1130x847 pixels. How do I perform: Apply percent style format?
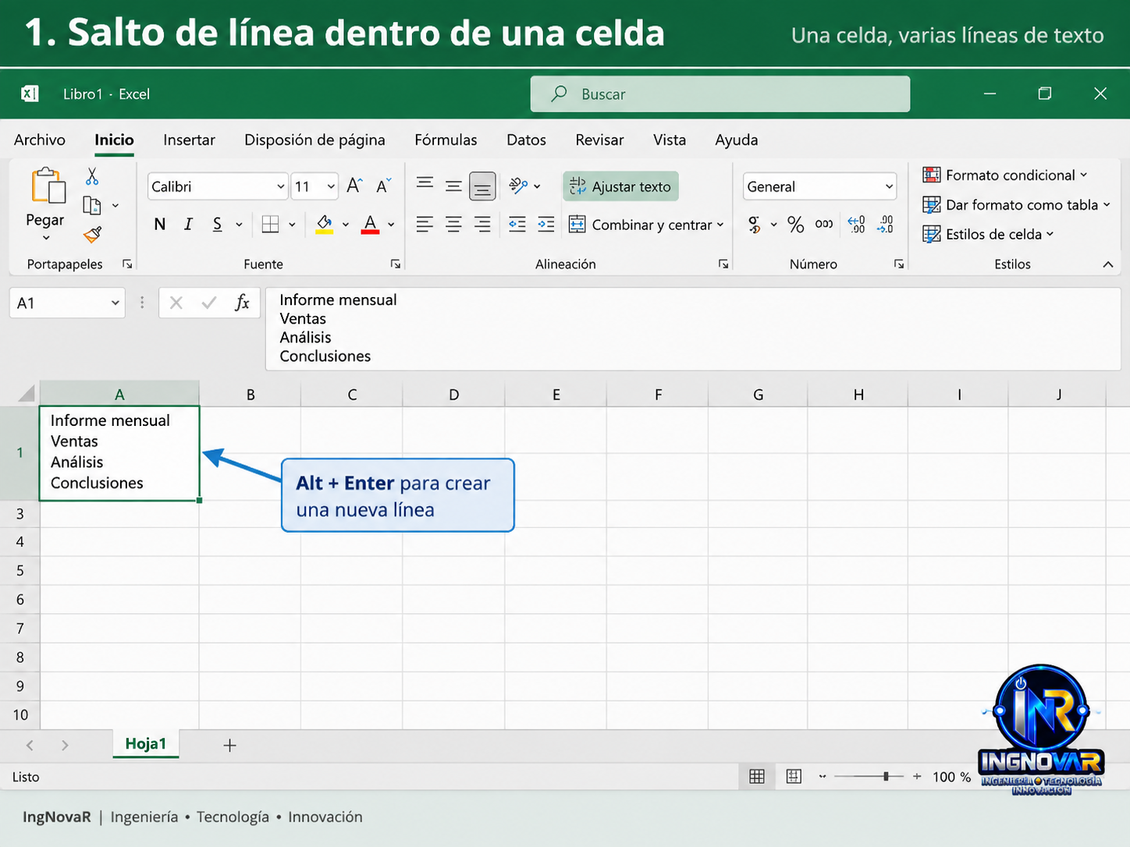pos(795,225)
